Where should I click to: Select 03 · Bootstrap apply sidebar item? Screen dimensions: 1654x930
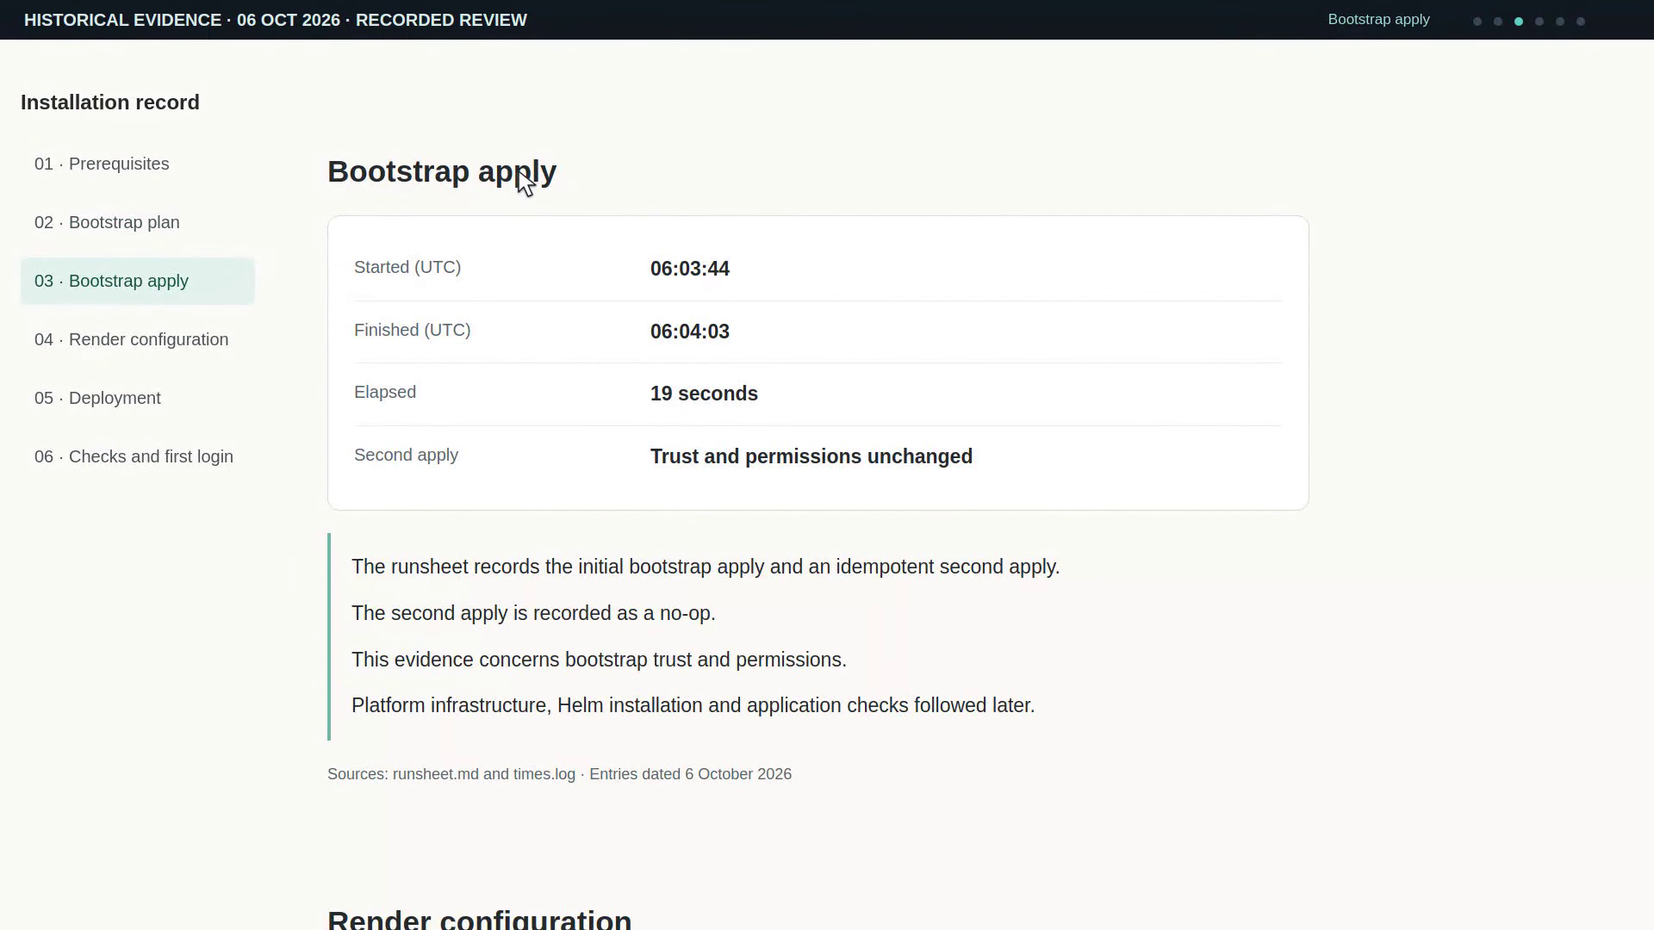tap(138, 281)
